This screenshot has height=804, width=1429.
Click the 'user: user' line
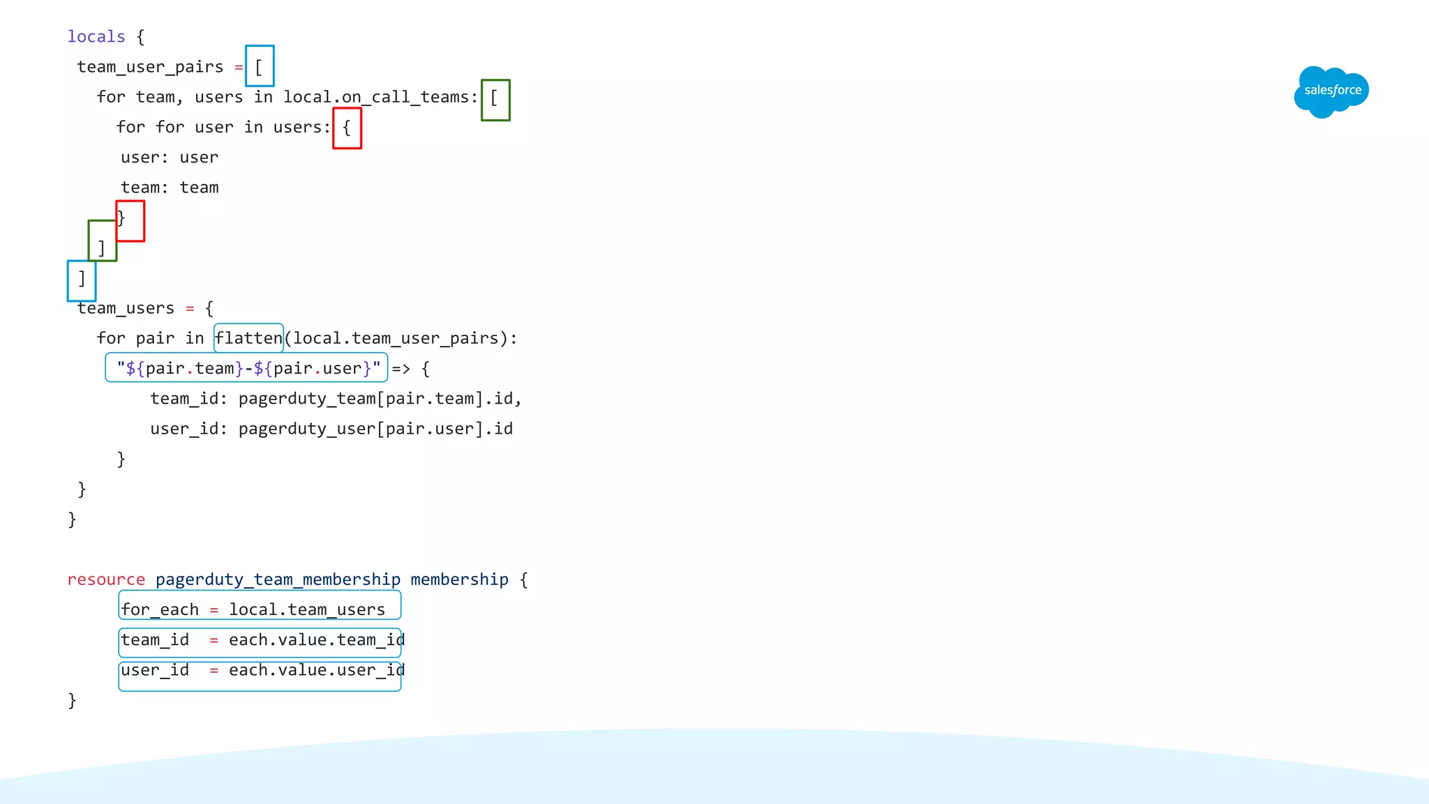170,158
